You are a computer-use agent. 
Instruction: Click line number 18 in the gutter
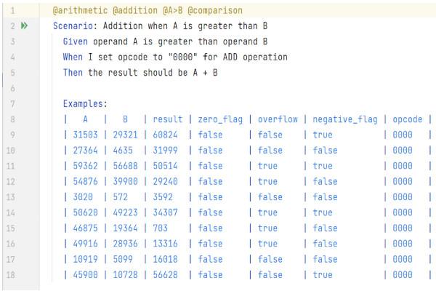(x=12, y=275)
